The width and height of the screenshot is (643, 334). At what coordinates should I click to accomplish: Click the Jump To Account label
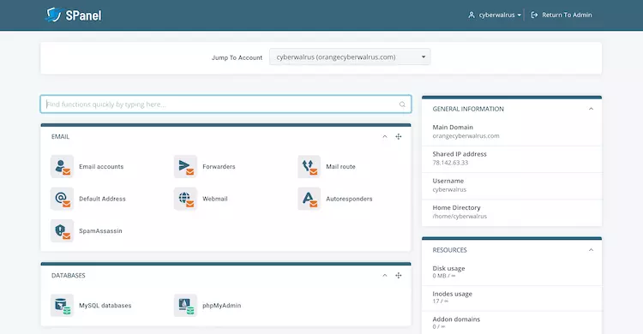(x=237, y=57)
